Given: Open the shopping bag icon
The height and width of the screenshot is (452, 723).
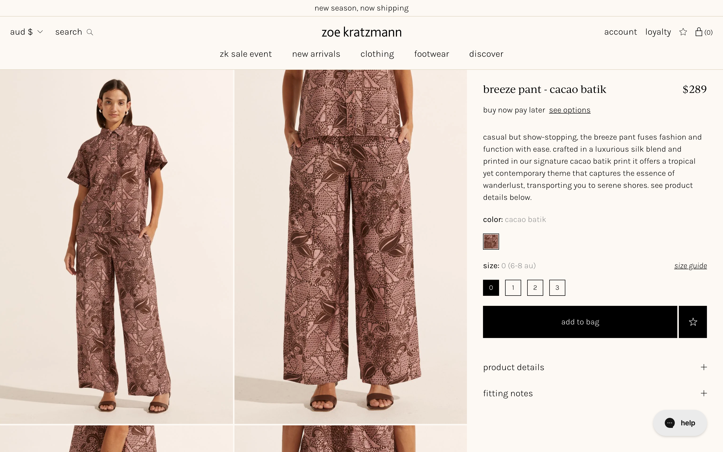Looking at the screenshot, I should [698, 32].
